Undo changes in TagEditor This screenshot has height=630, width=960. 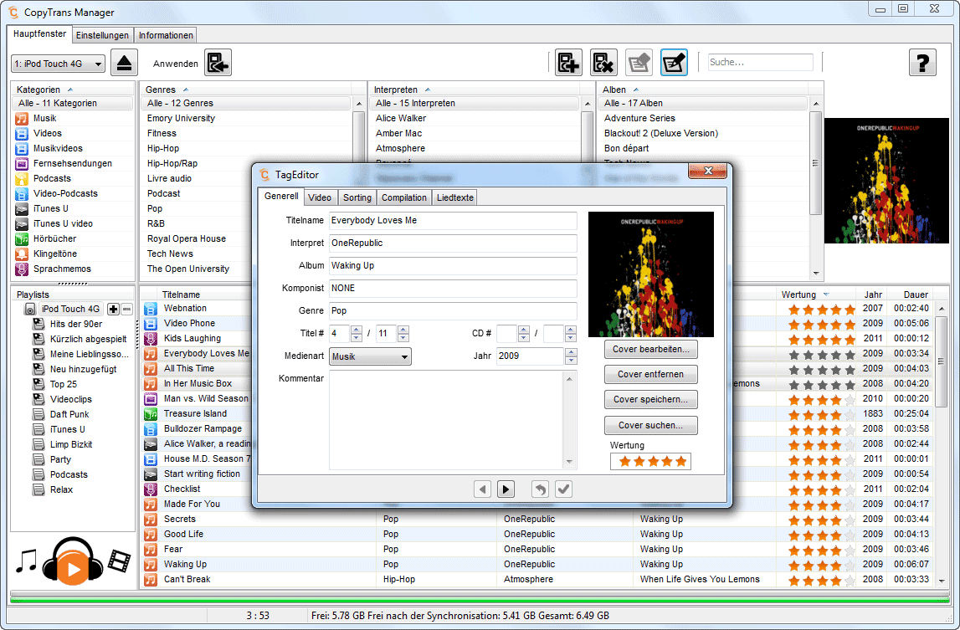pos(540,489)
